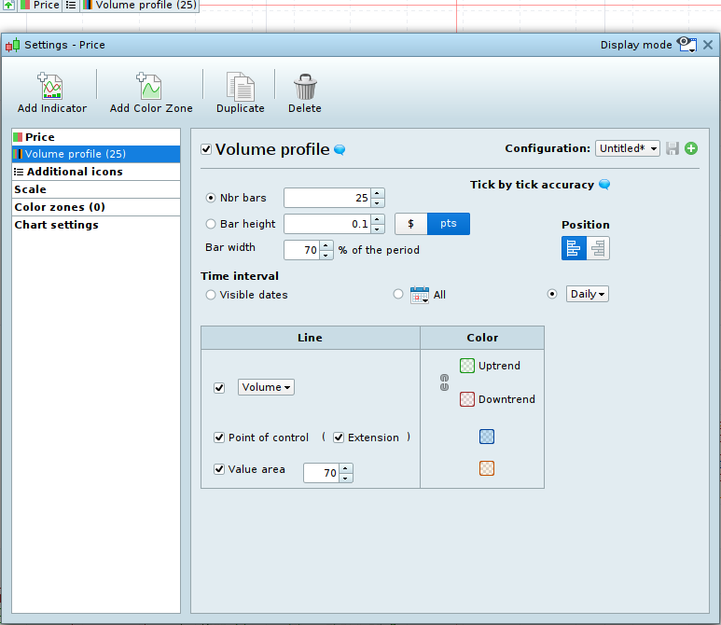
Task: Set position to left-aligned bars
Action: click(x=574, y=248)
